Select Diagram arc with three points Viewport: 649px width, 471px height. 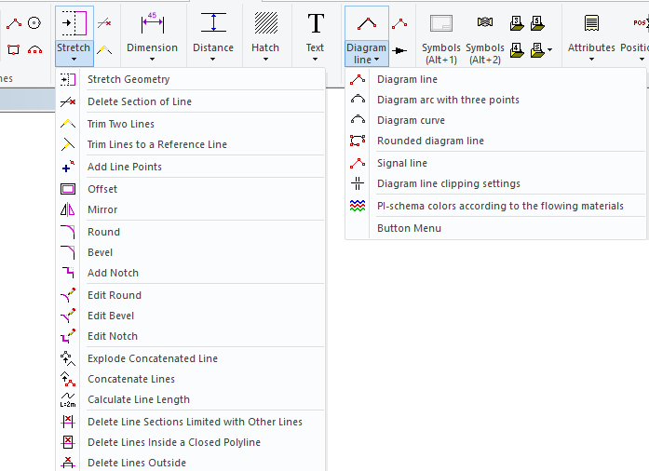(x=448, y=100)
